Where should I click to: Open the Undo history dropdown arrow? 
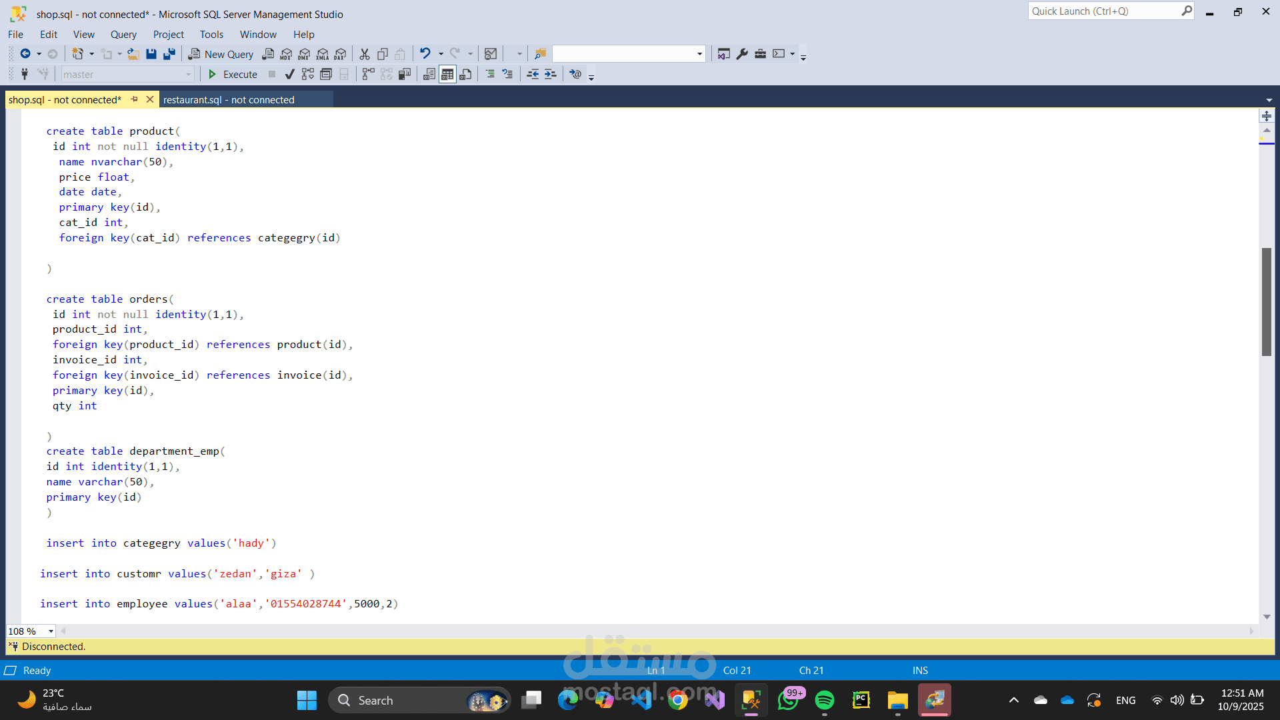441,54
